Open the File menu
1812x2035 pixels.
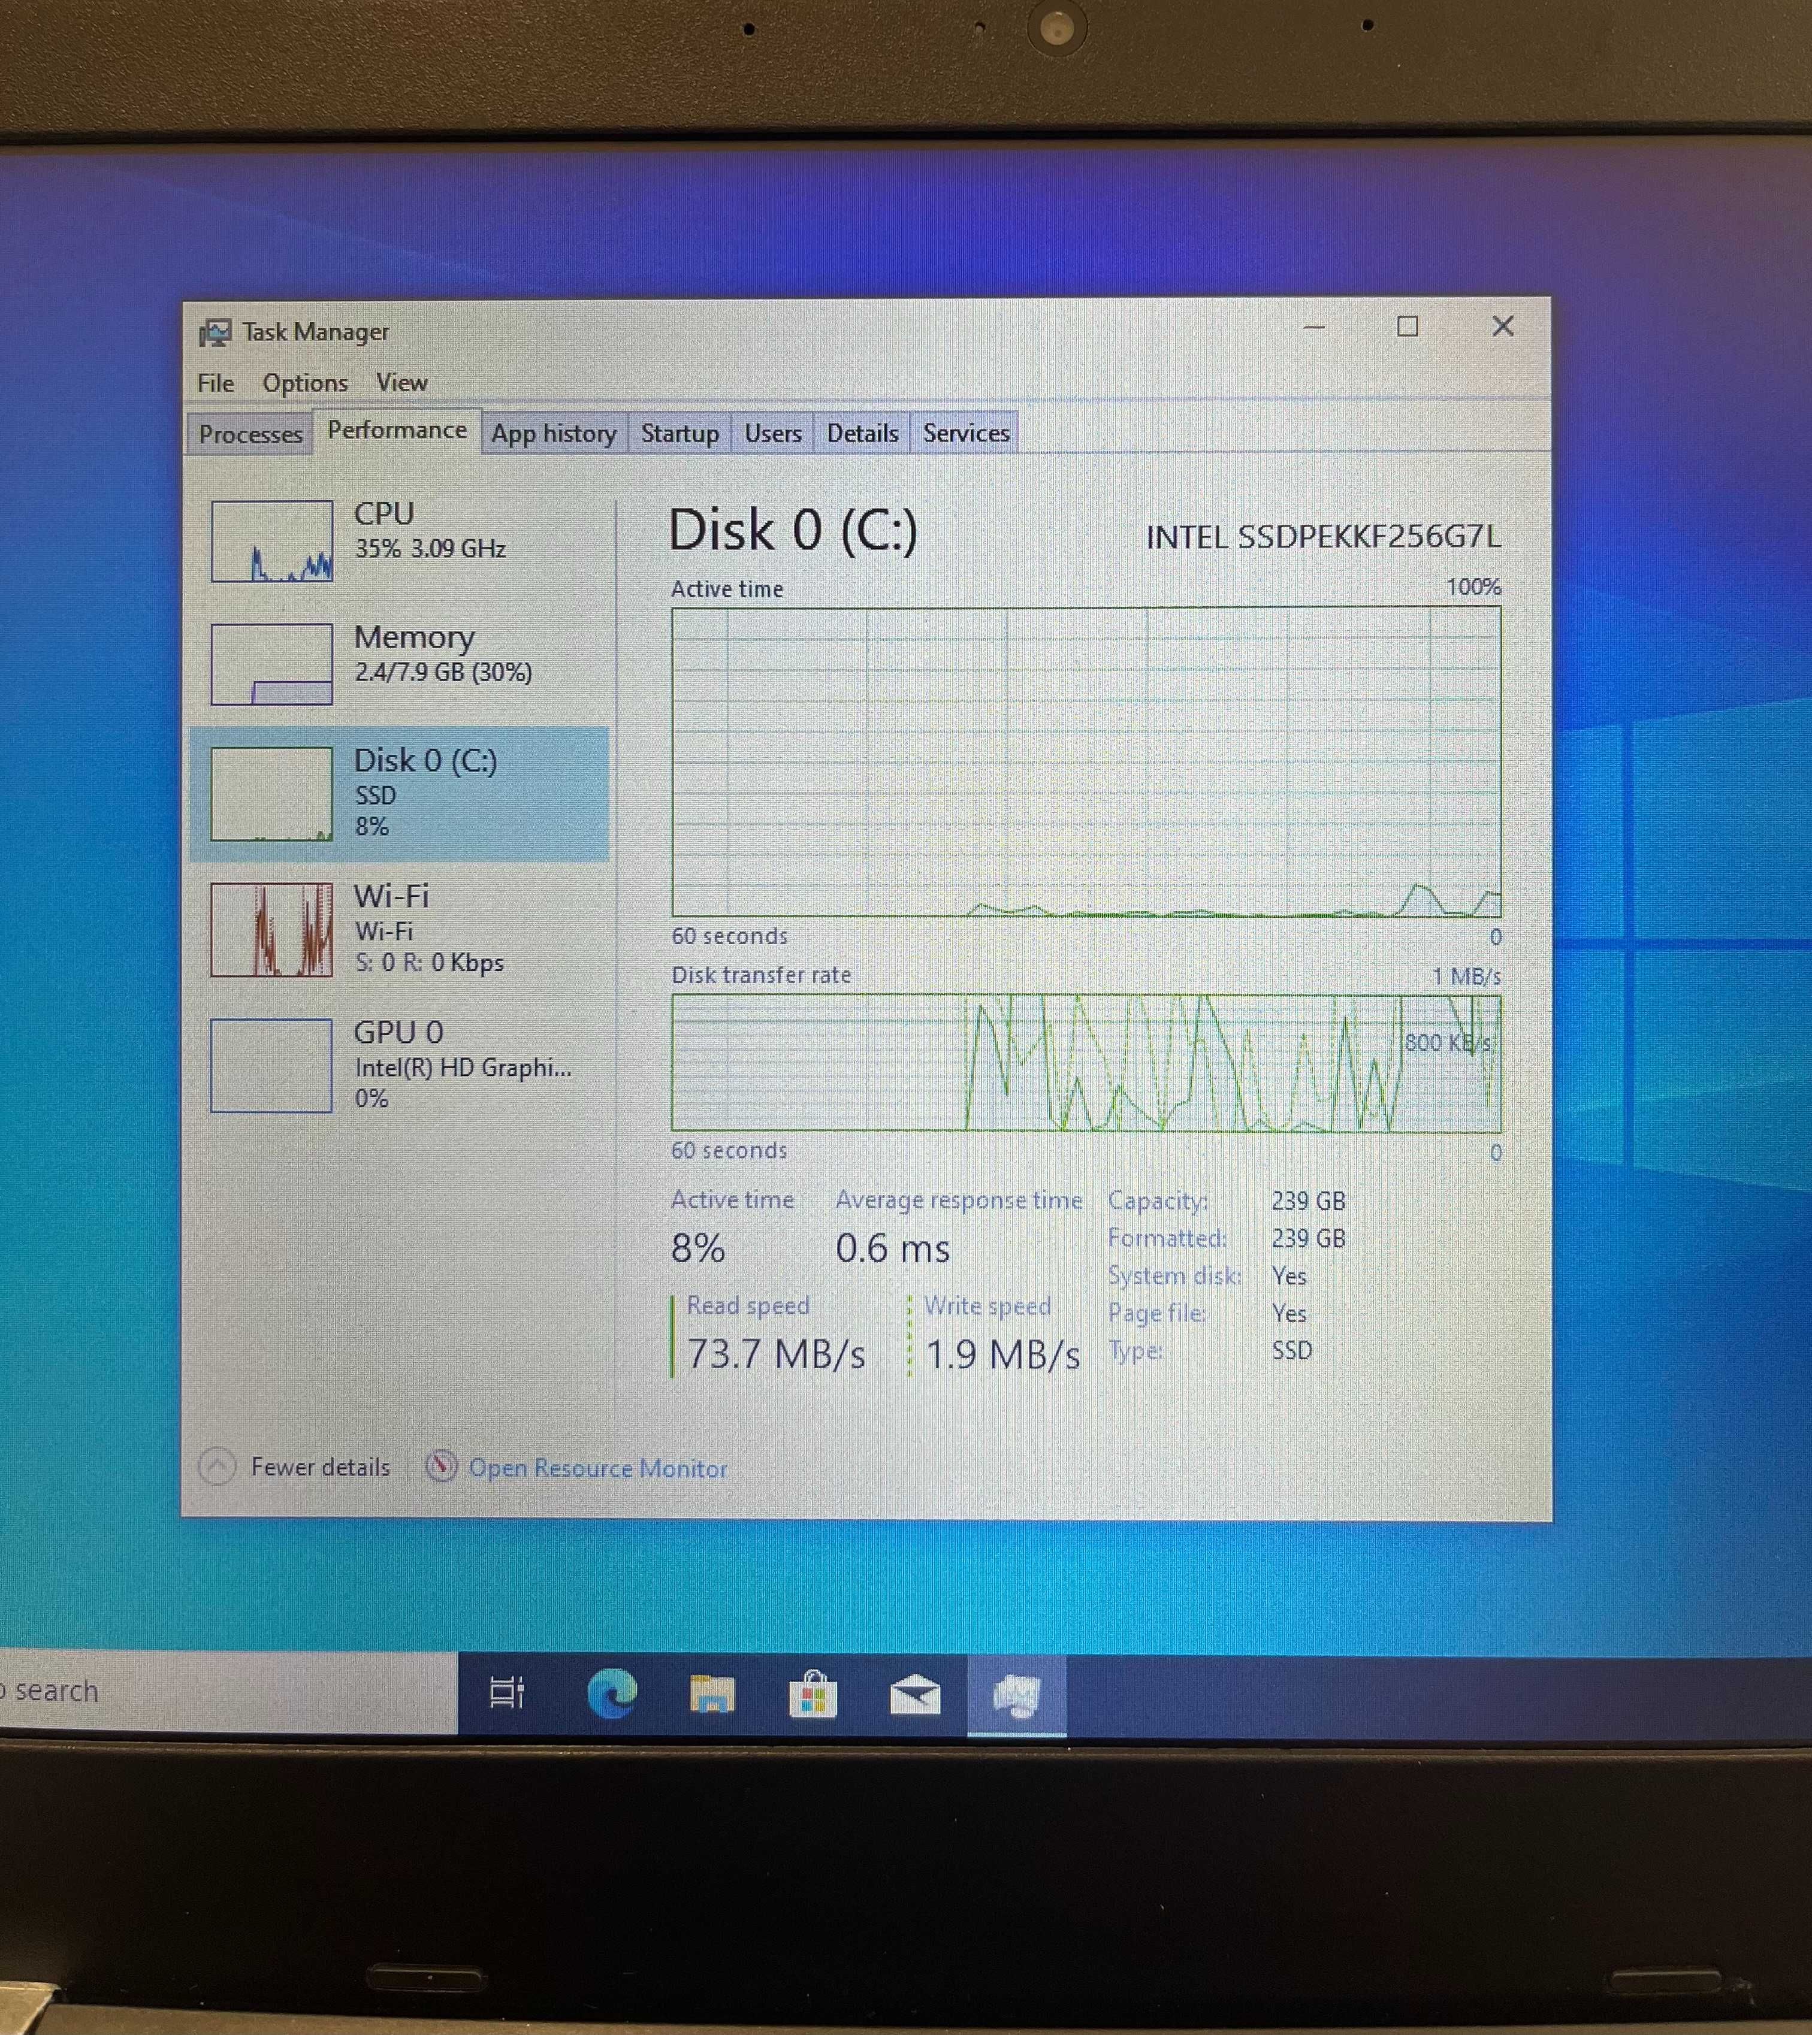click(x=215, y=383)
